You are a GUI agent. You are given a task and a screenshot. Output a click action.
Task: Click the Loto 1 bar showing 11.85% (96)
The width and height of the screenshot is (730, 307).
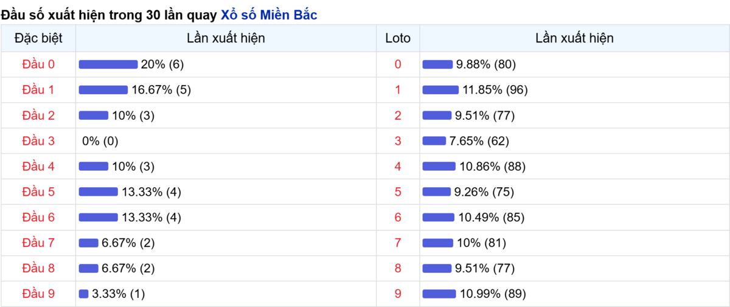point(440,90)
